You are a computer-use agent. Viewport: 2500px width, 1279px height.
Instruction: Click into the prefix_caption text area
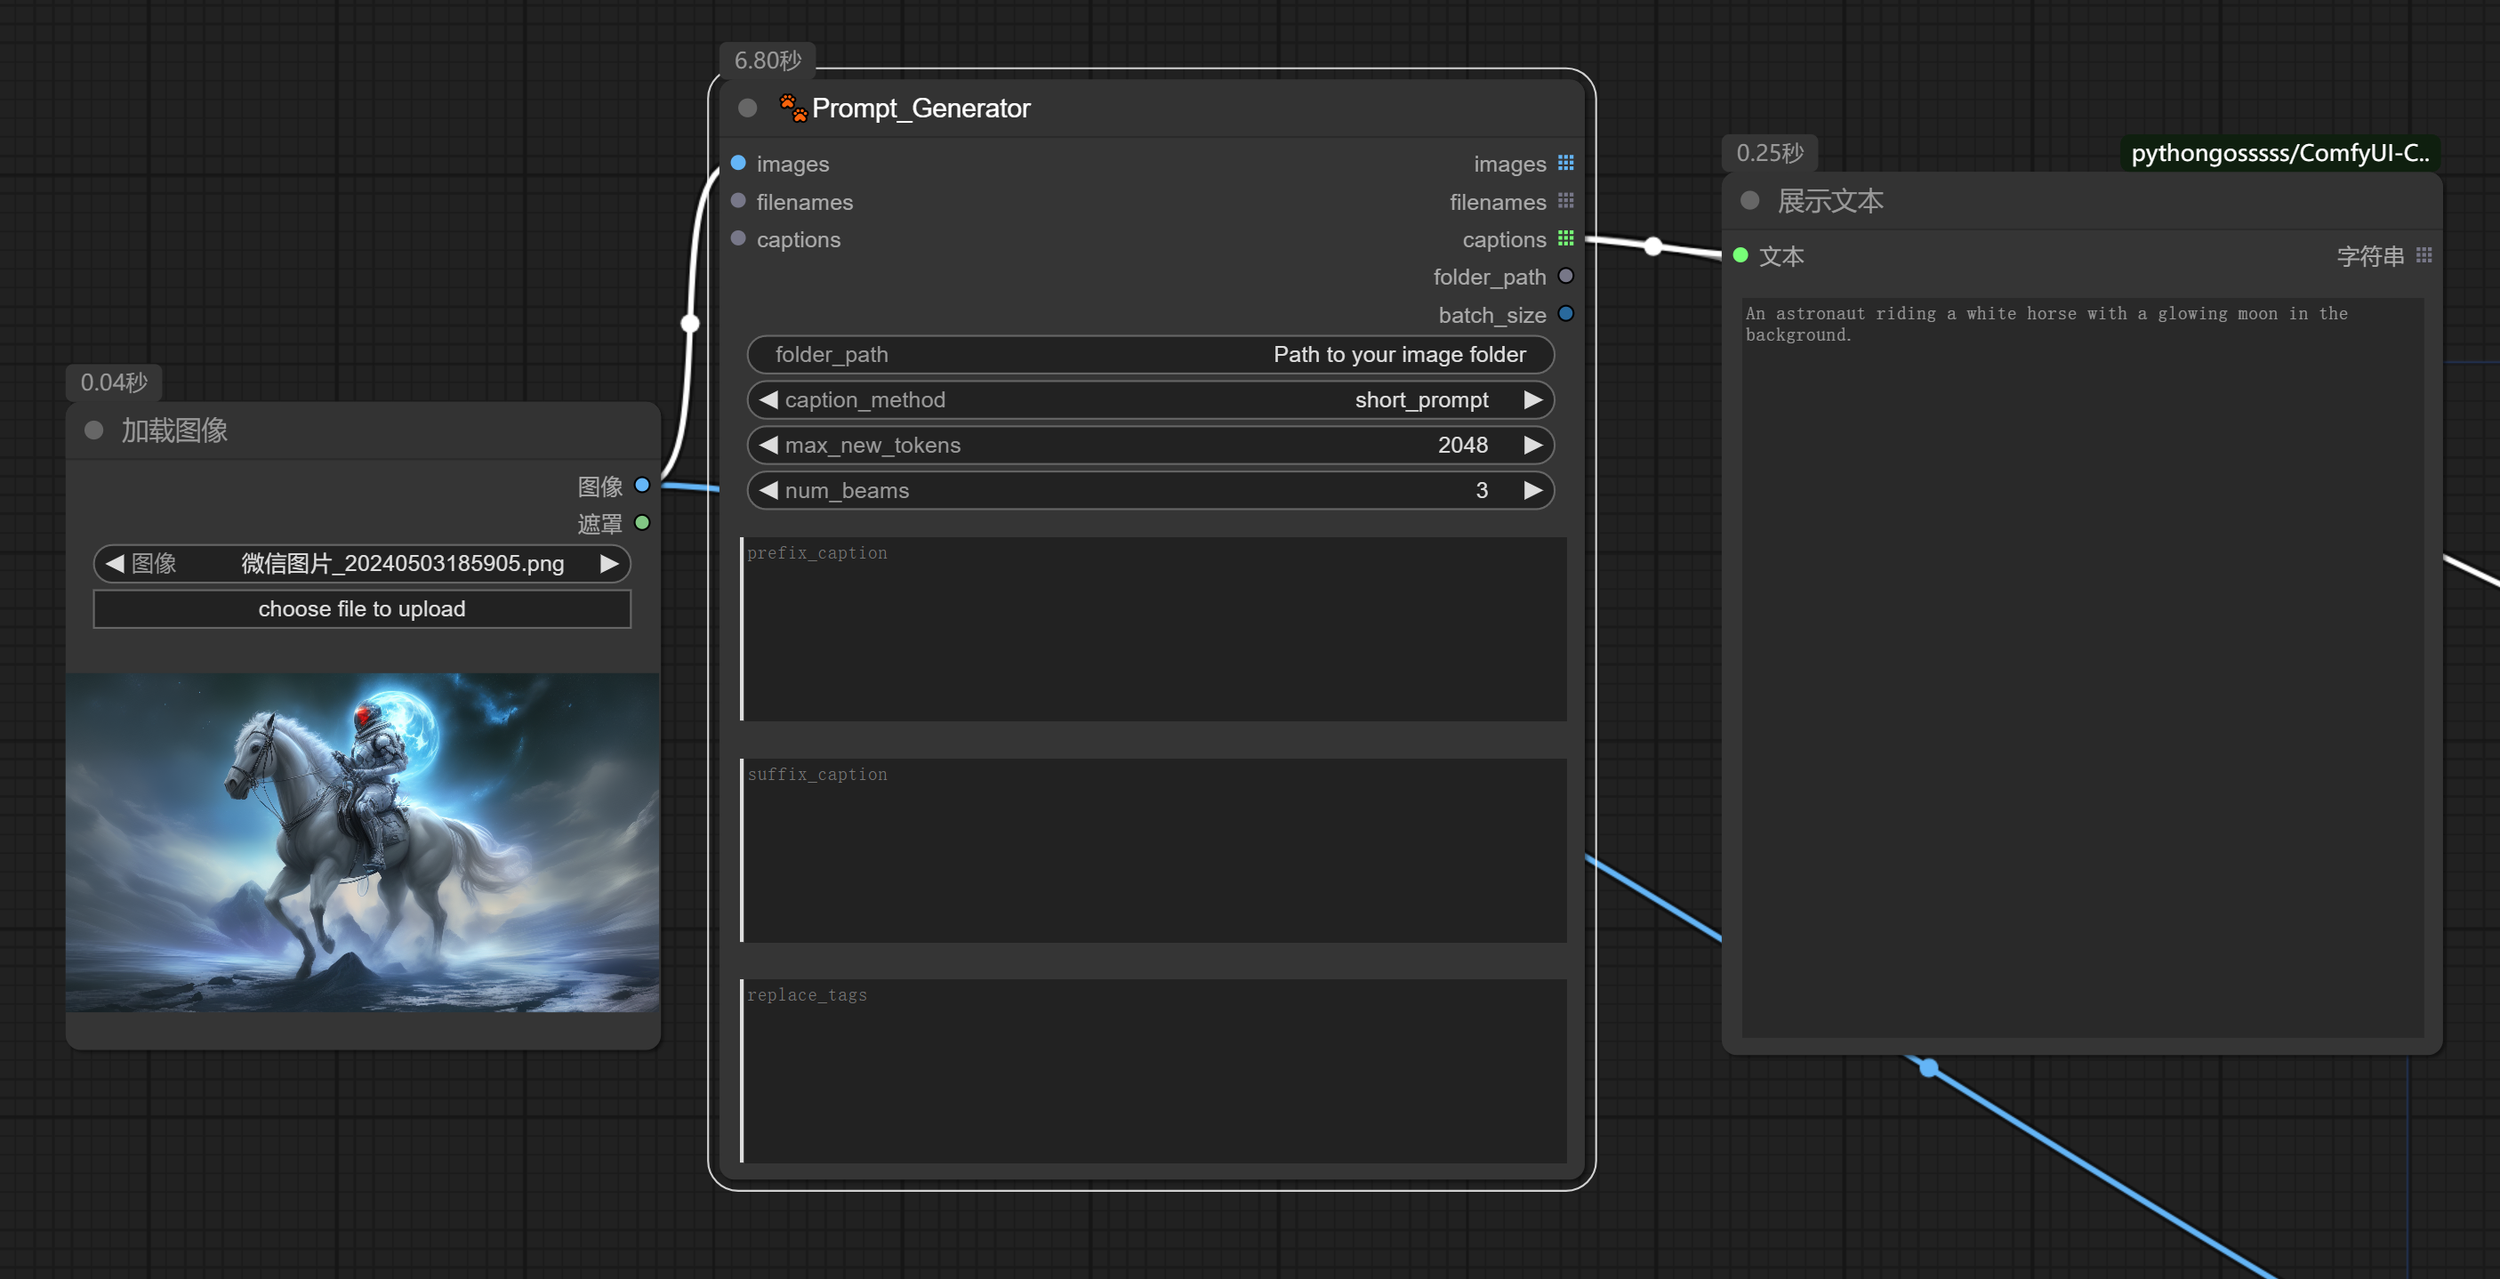coord(1153,629)
